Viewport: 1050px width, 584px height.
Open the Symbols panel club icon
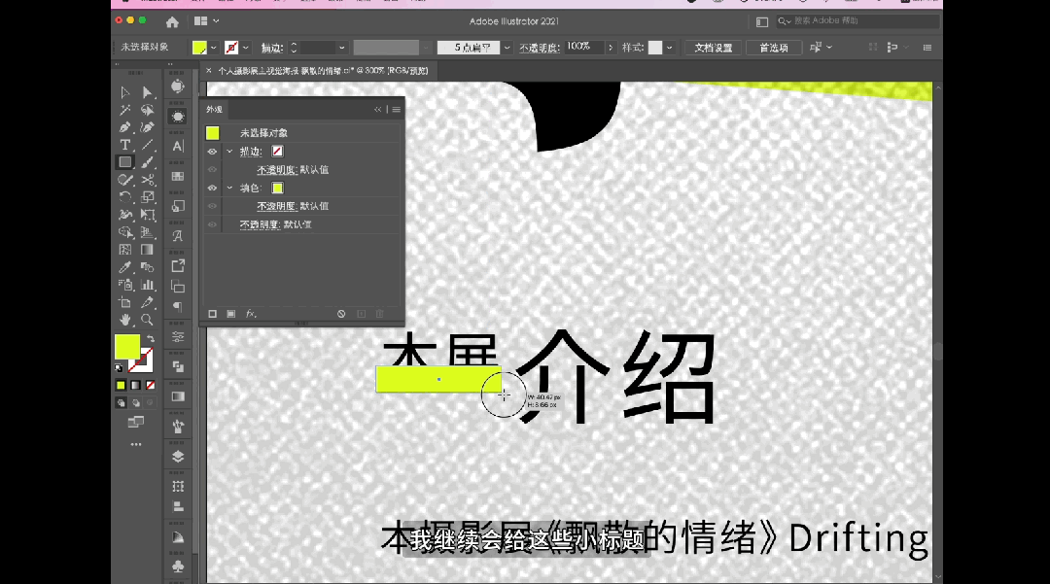coord(178,567)
